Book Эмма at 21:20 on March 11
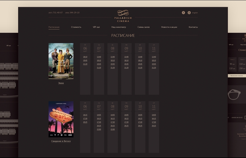 coord(154,68)
